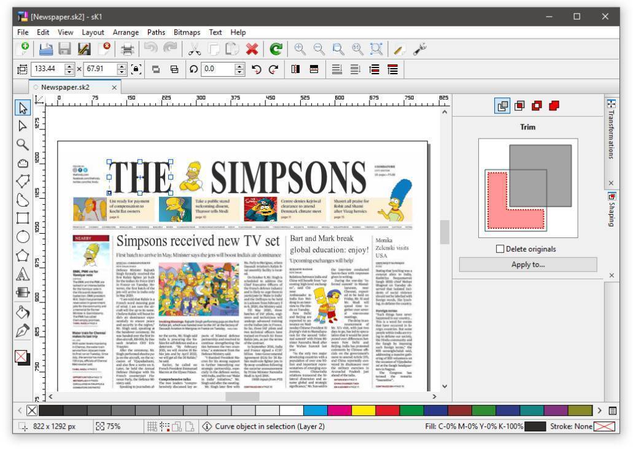Click the fill and stroke indicator in toolbox
Screen dimensions: 633x449
pyautogui.click(x=22, y=358)
